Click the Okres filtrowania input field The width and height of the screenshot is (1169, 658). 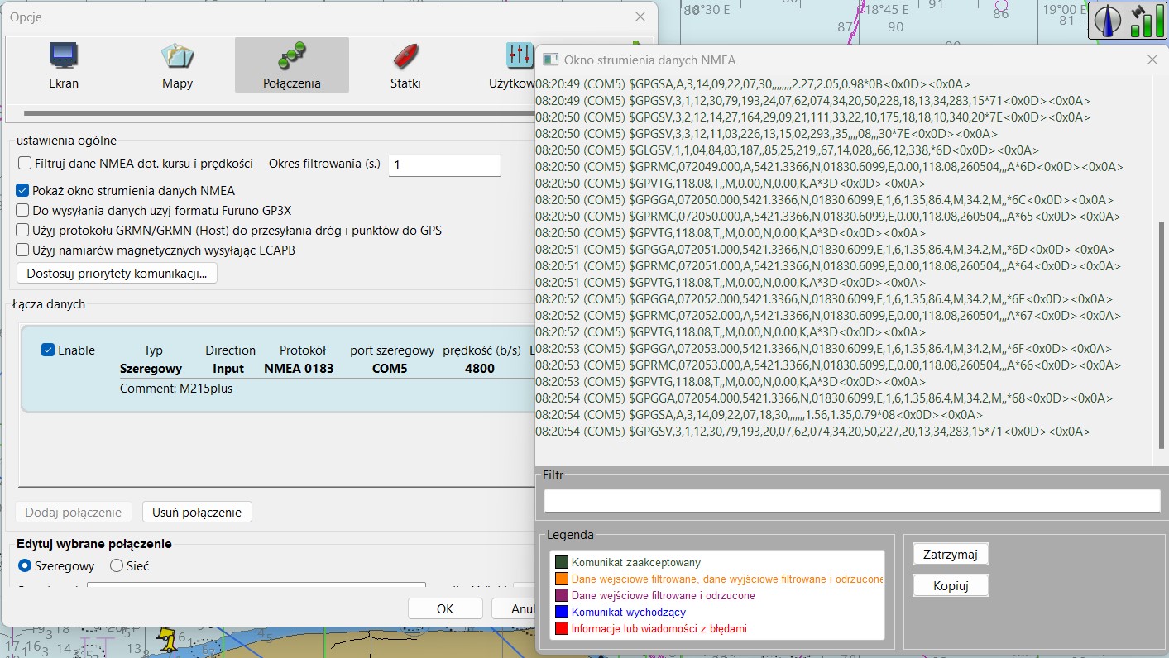point(444,165)
